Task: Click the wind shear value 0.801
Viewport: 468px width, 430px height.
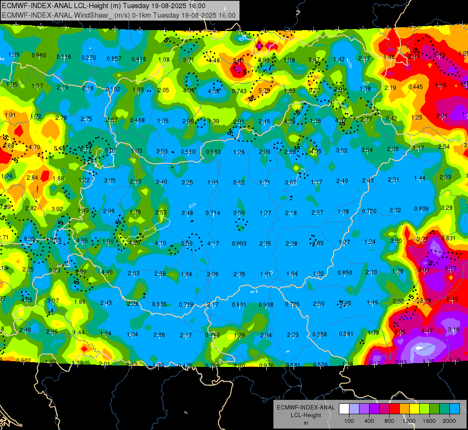Action: (x=239, y=305)
